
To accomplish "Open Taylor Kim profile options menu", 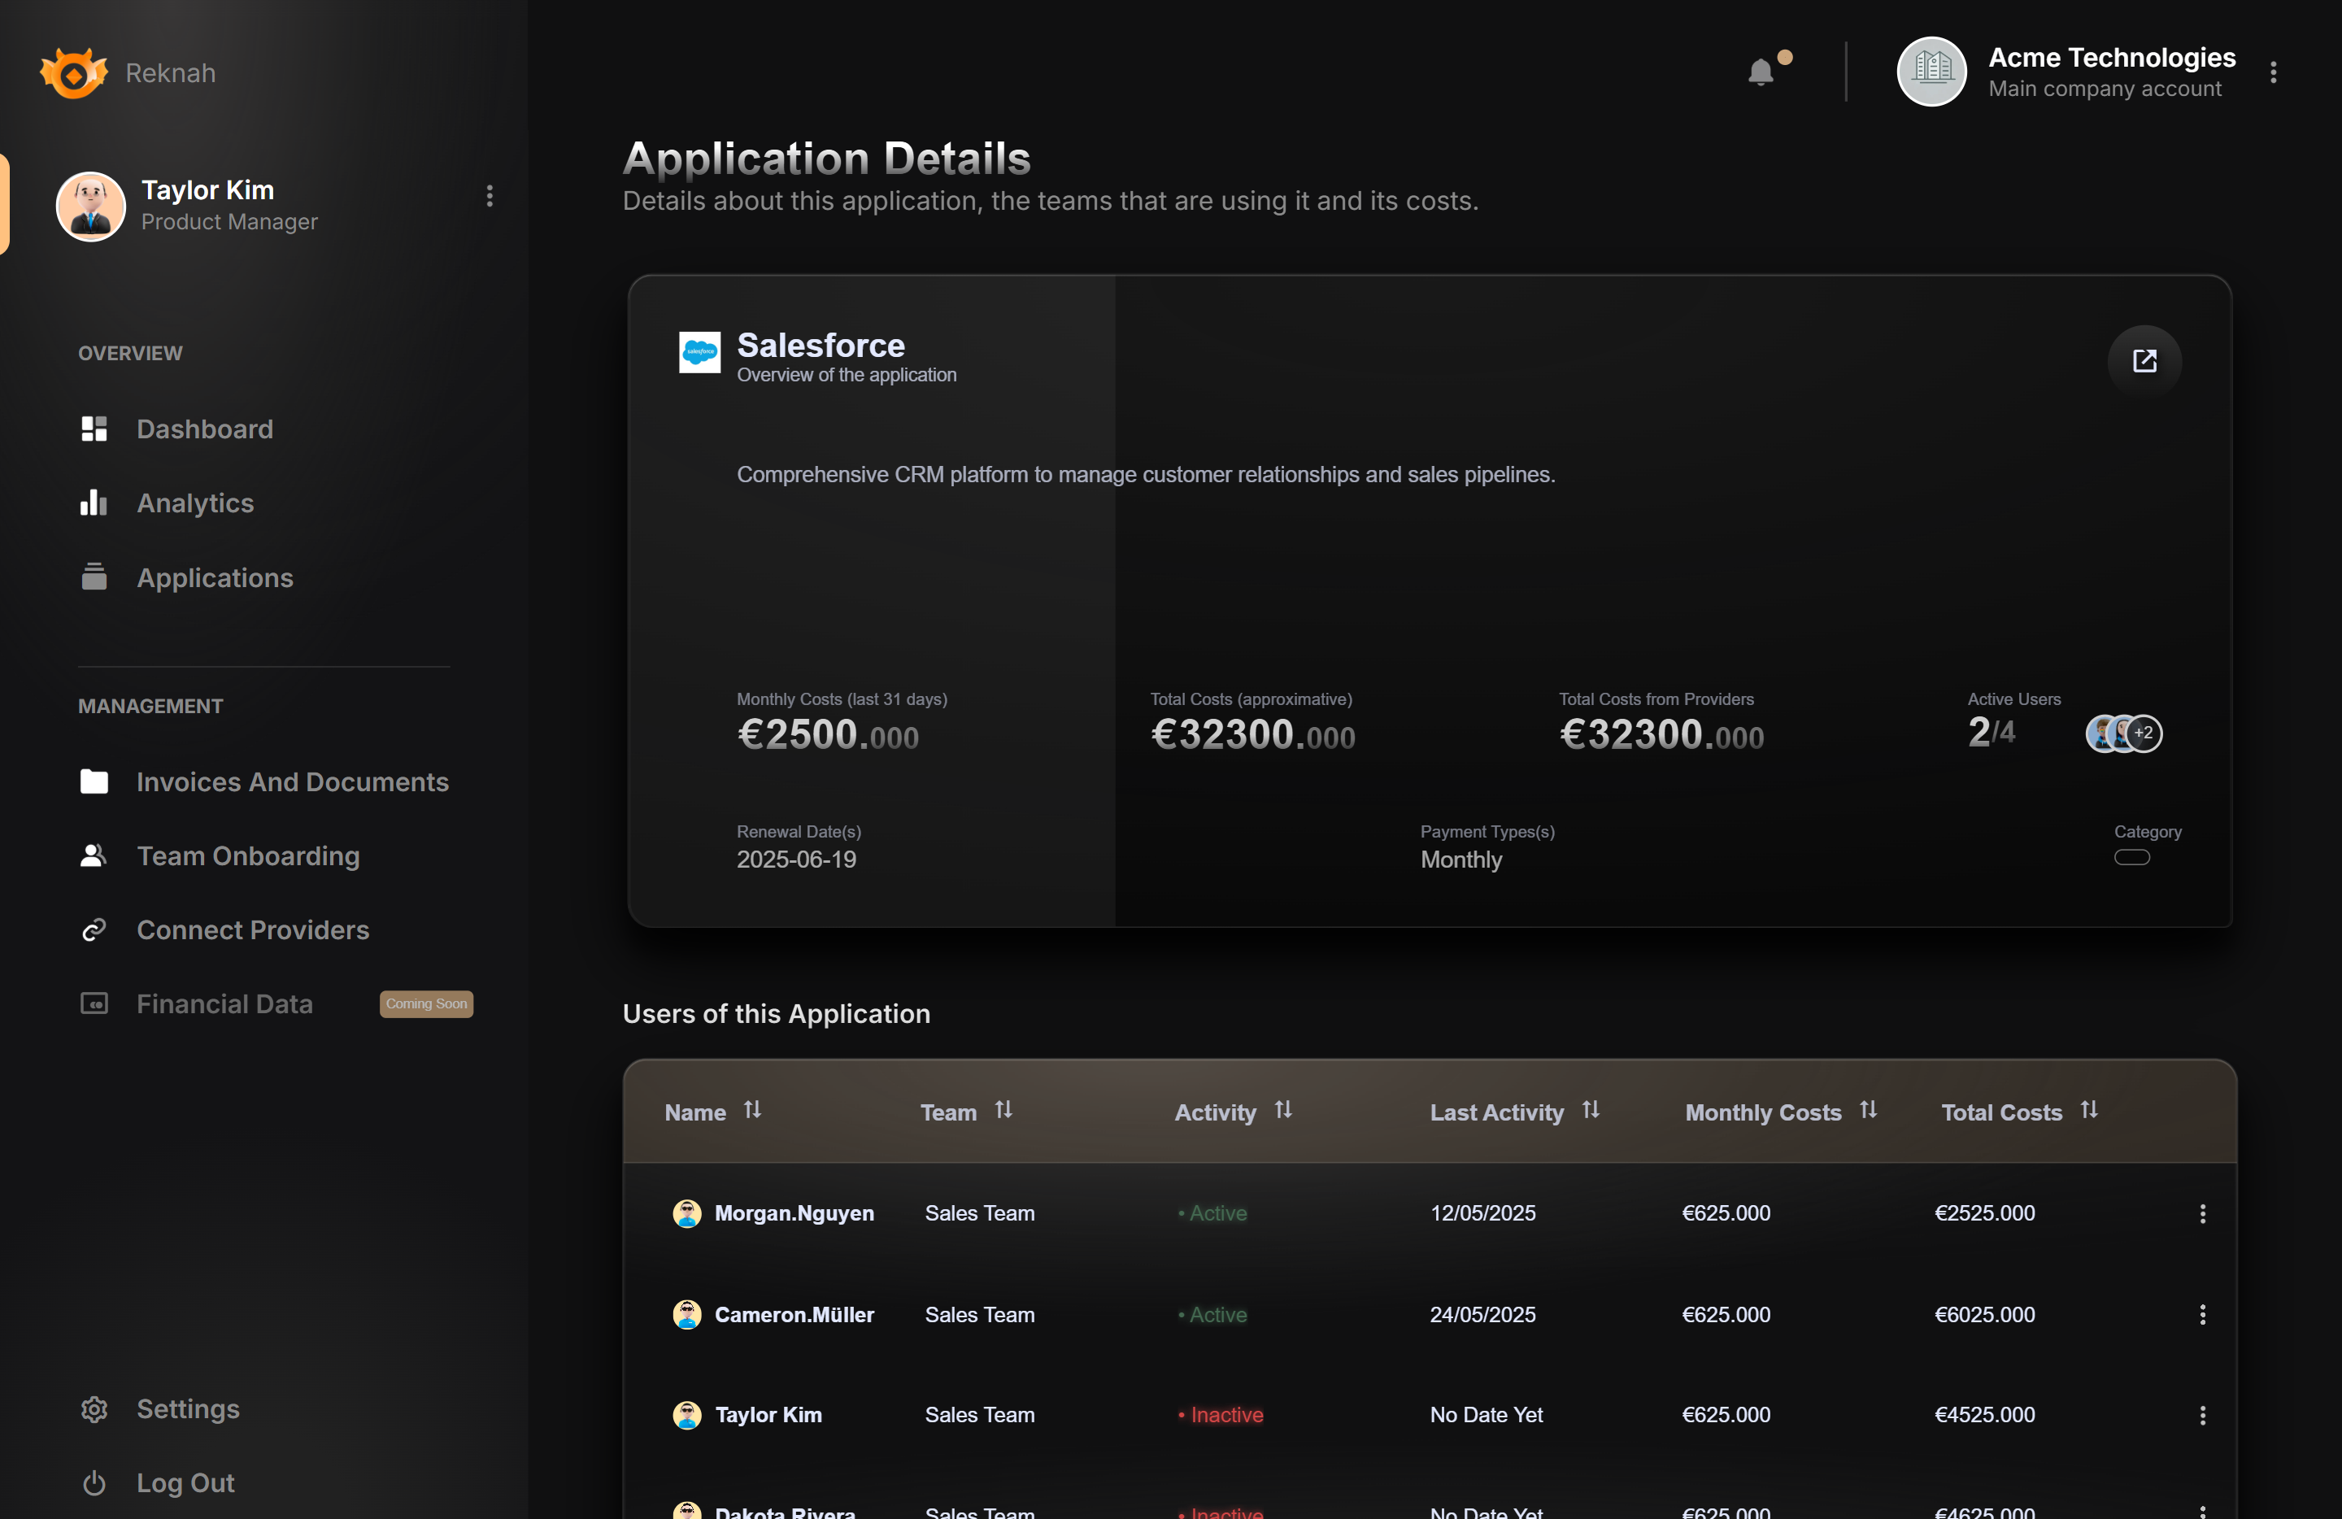I will pos(489,196).
